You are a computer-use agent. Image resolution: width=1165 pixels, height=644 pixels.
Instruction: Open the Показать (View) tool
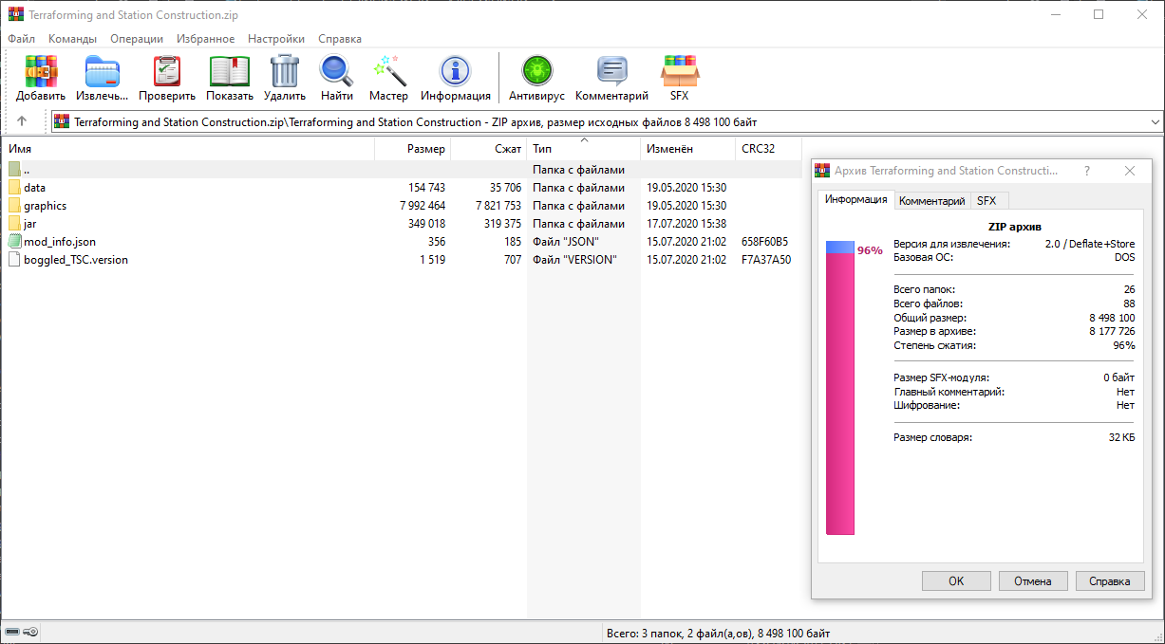(x=230, y=71)
